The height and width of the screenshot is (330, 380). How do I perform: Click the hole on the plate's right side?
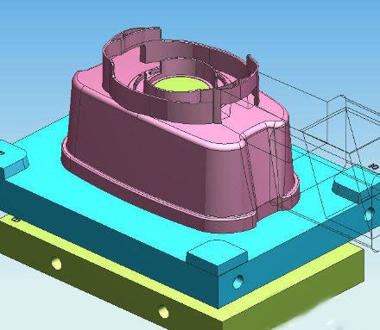tap(369, 215)
